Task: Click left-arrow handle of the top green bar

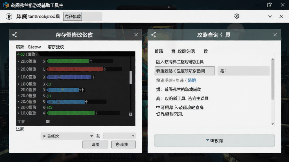Action: point(47,61)
